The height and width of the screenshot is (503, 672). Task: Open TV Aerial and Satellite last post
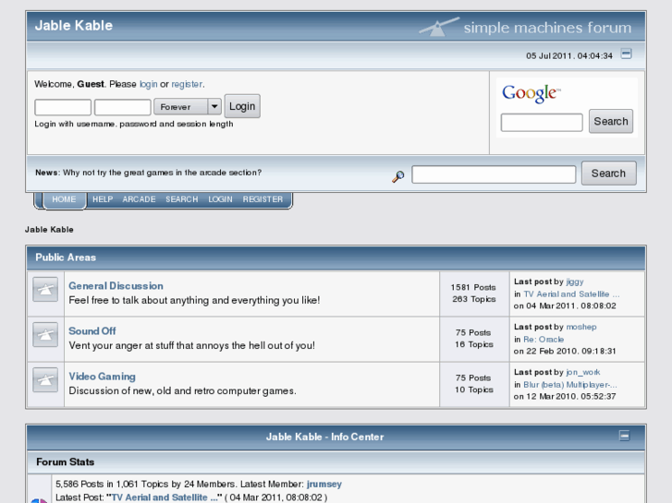pos(571,294)
